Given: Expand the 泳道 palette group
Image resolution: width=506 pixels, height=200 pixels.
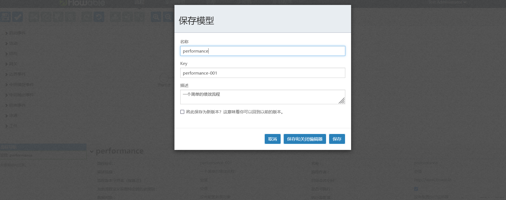Looking at the screenshot, I should (x=11, y=116).
